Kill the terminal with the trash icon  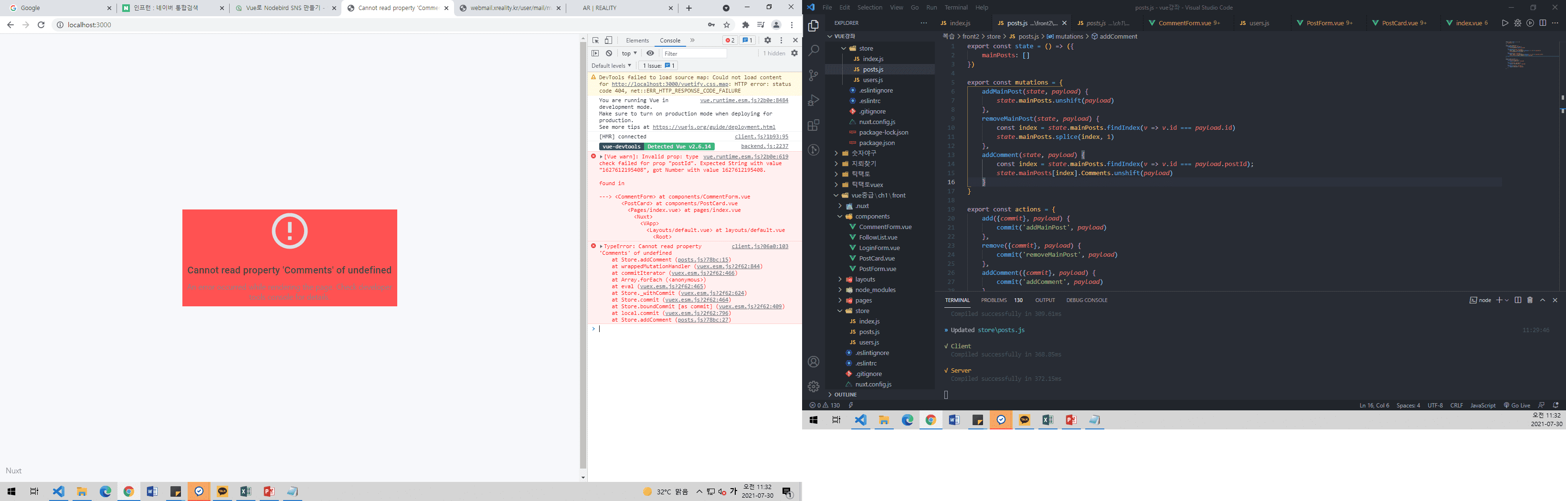[x=1530, y=300]
